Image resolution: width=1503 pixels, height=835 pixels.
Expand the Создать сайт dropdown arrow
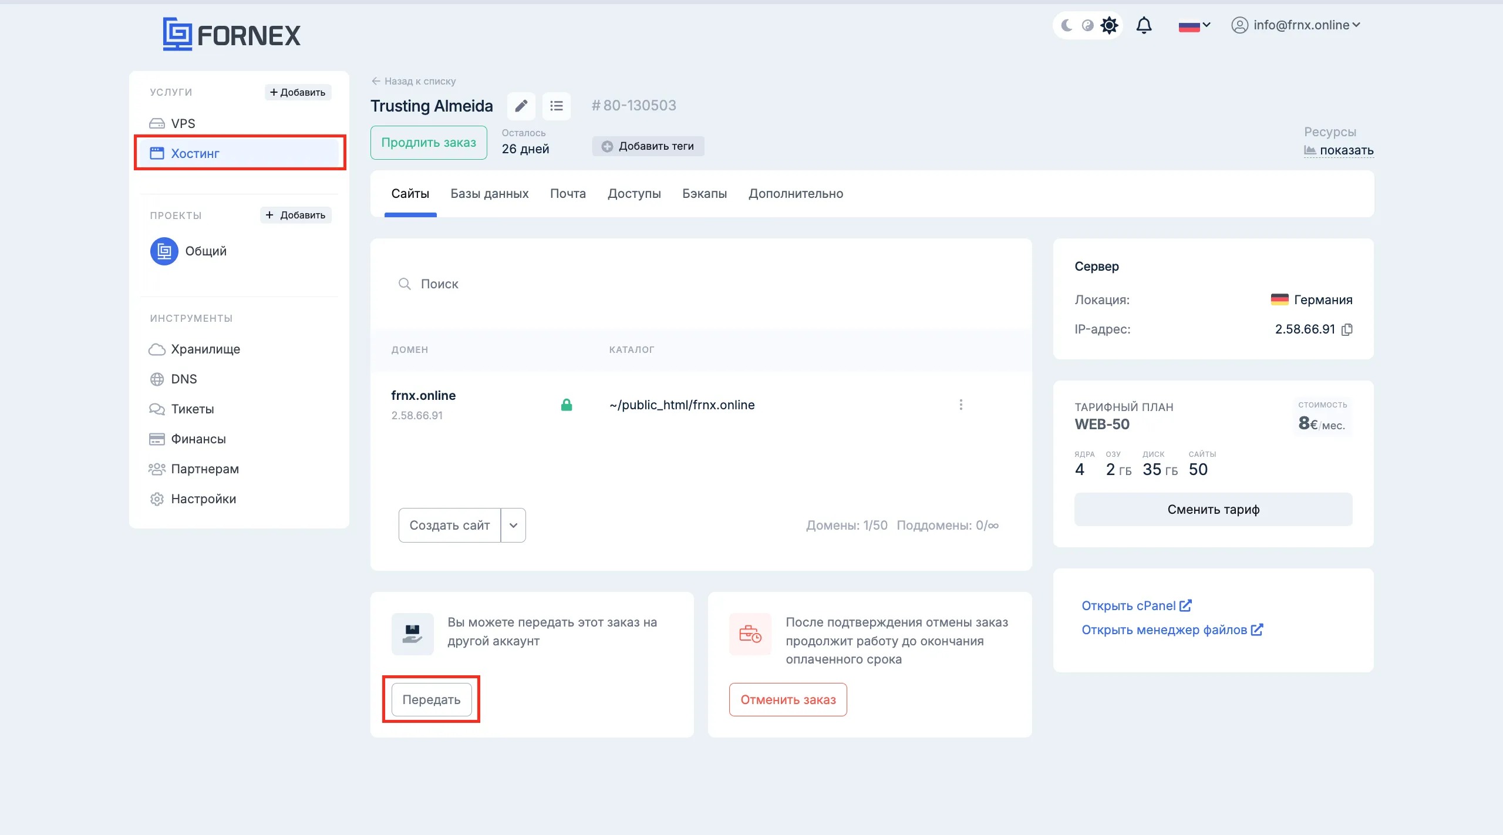[513, 525]
